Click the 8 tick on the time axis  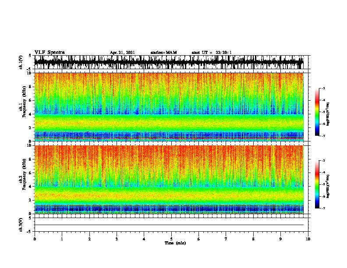coord(253,239)
